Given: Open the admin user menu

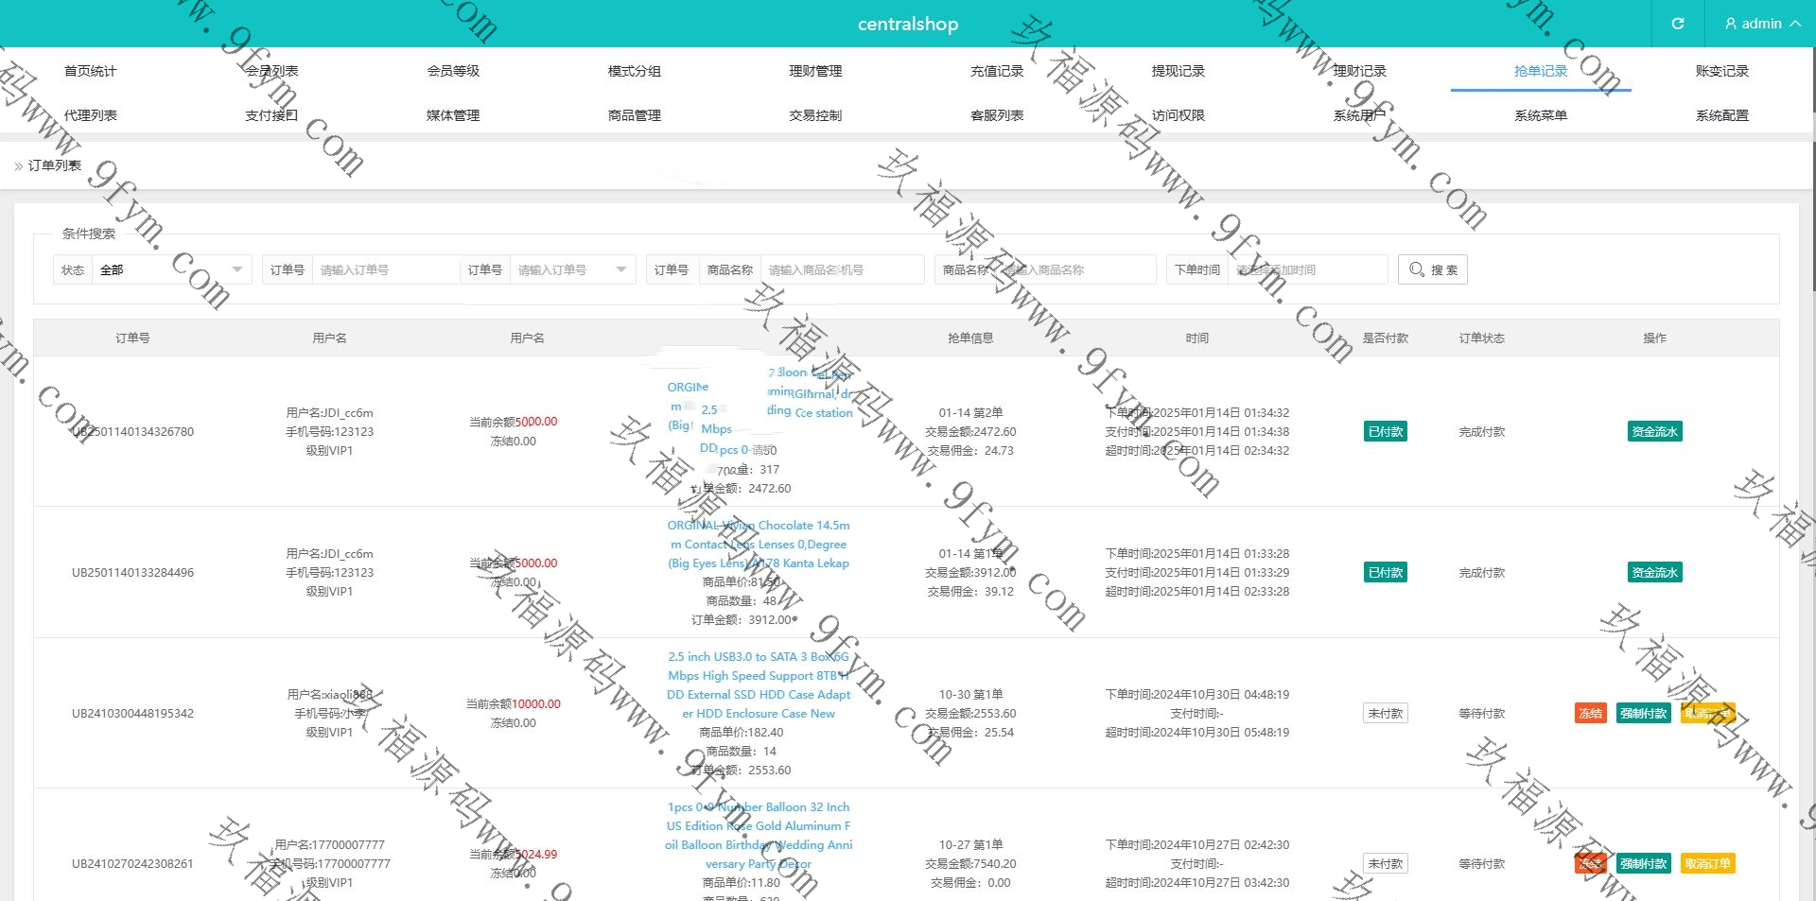Looking at the screenshot, I should [x=1761, y=24].
